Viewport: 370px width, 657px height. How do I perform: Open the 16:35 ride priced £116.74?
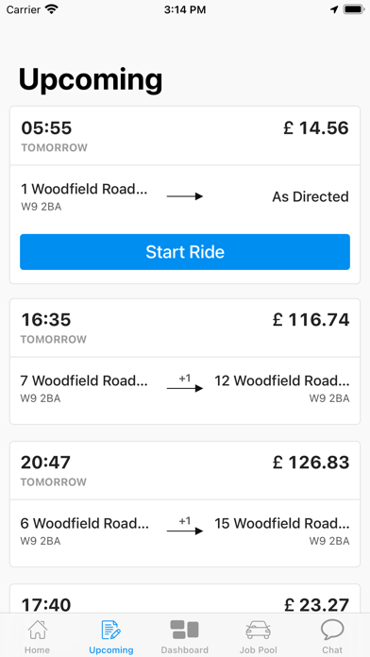pyautogui.click(x=185, y=362)
